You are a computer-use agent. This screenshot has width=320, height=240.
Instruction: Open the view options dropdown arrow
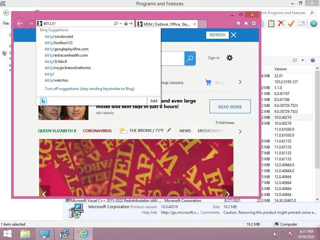click(x=302, y=60)
